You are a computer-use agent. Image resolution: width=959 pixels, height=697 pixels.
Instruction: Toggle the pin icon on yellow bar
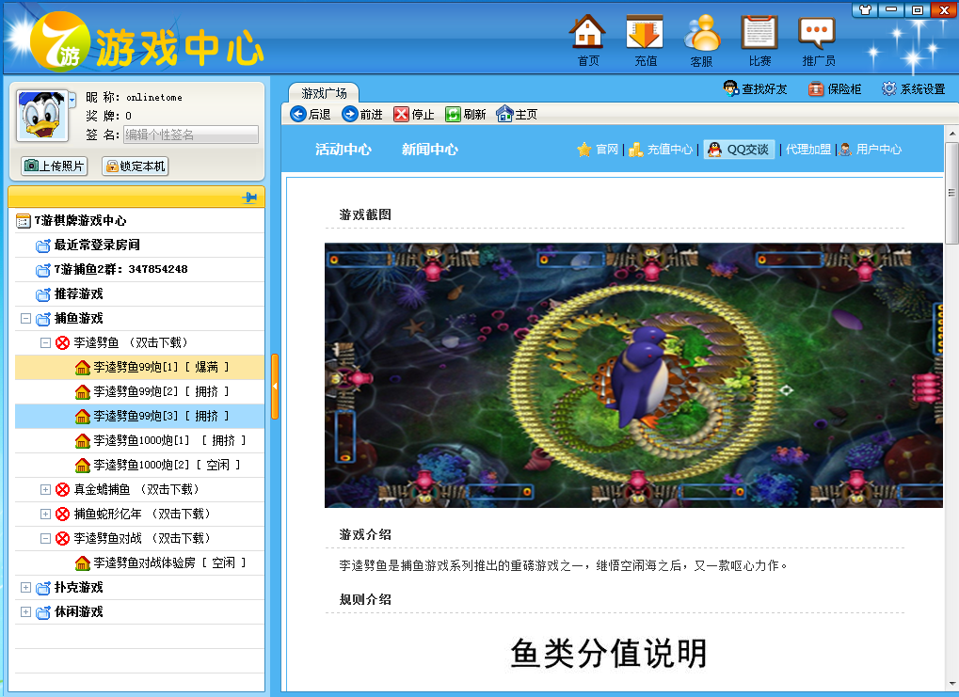click(x=249, y=198)
